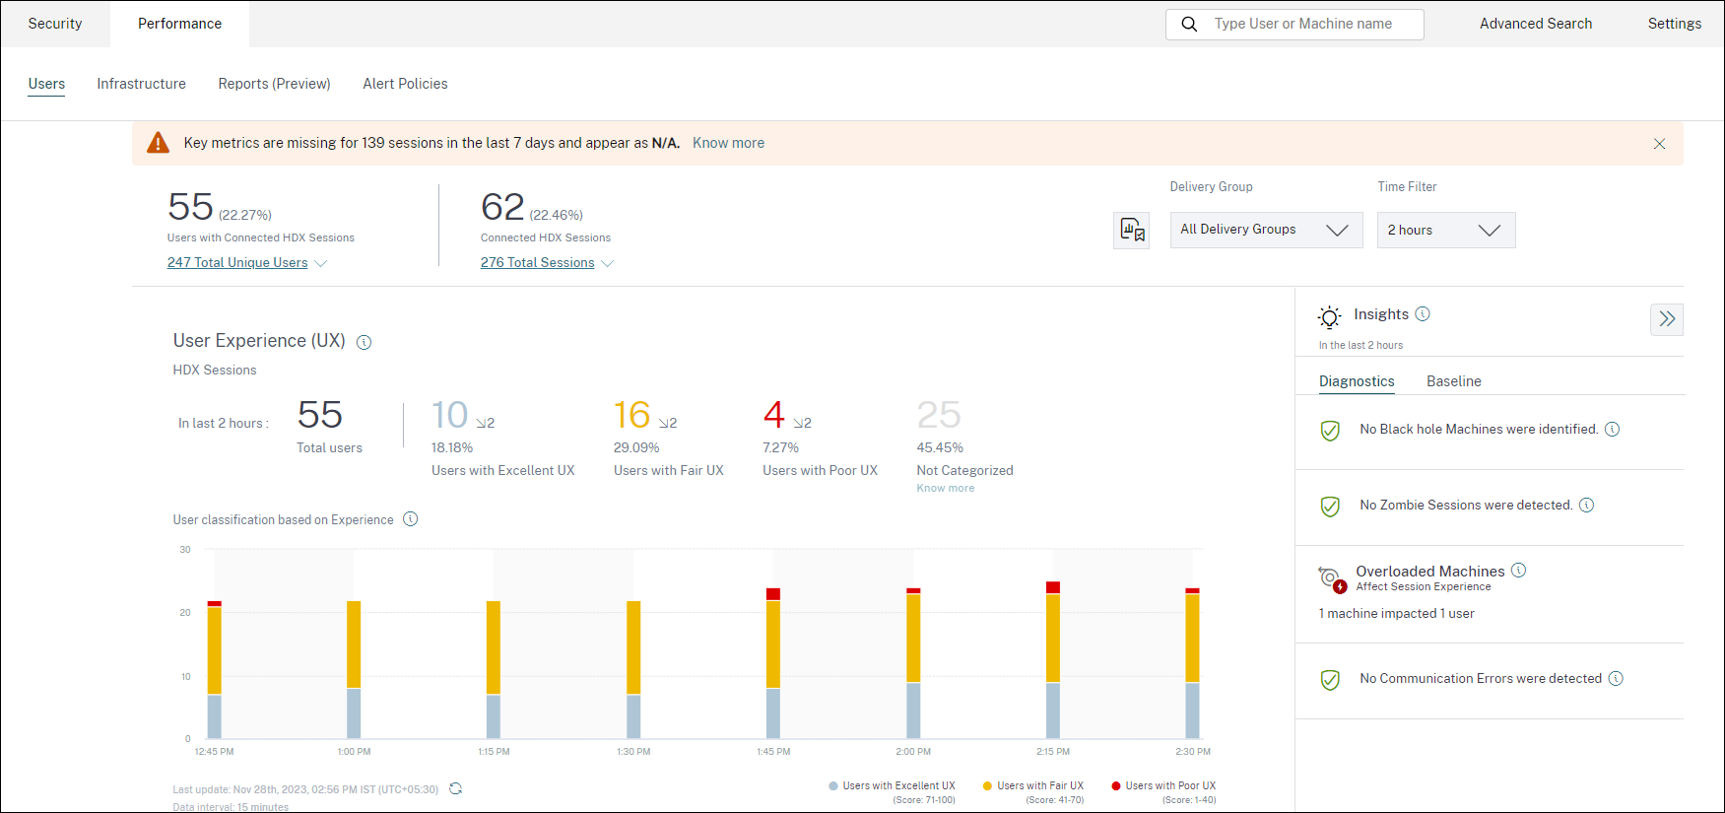This screenshot has height=813, width=1725.
Task: Open the All Delivery Groups dropdown
Action: click(x=1265, y=231)
